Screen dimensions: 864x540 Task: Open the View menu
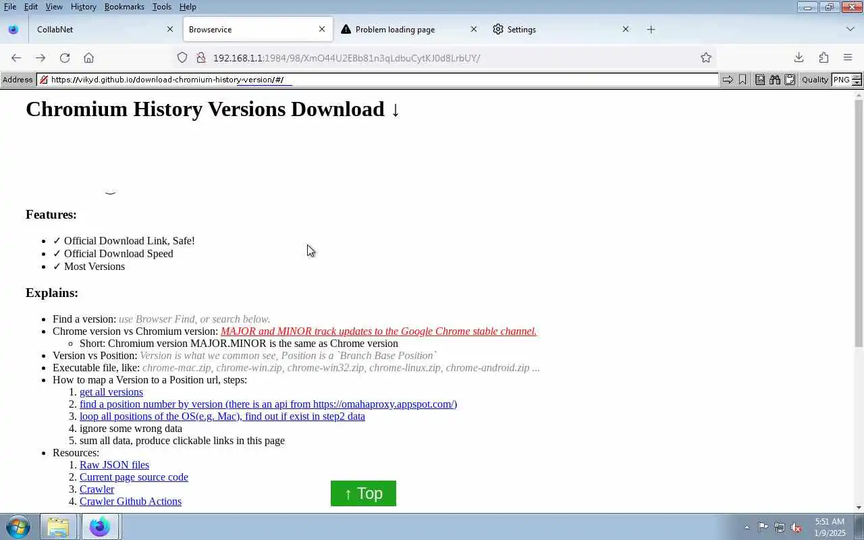[x=54, y=7]
